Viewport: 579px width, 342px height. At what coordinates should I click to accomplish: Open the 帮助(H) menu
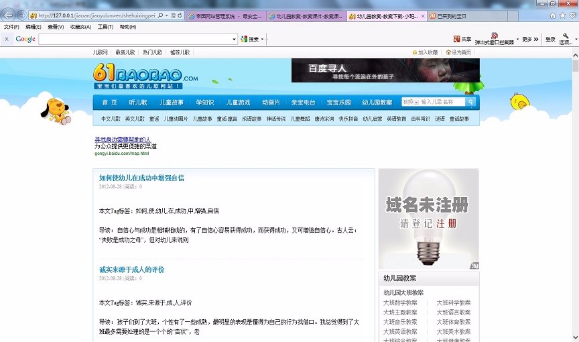coord(128,27)
